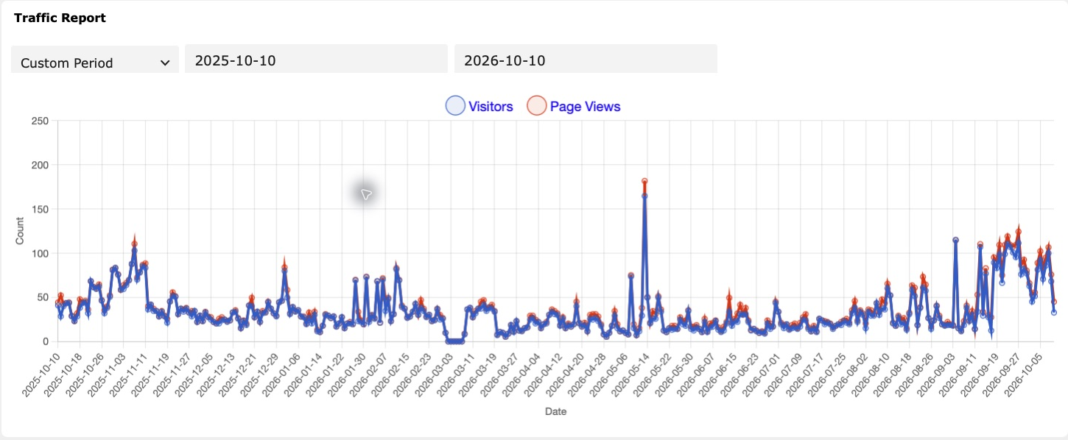
Task: Click the Traffic Report heading
Action: [60, 18]
